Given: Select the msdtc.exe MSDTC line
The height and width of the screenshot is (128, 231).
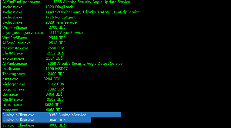Looking at the screenshot, I should pyautogui.click(x=35, y=69).
